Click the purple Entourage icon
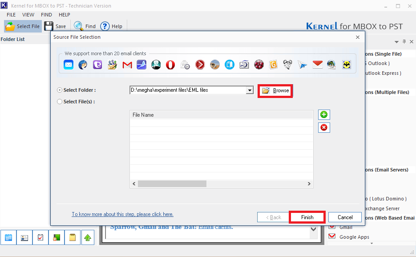The width and height of the screenshot is (416, 257). (x=97, y=65)
